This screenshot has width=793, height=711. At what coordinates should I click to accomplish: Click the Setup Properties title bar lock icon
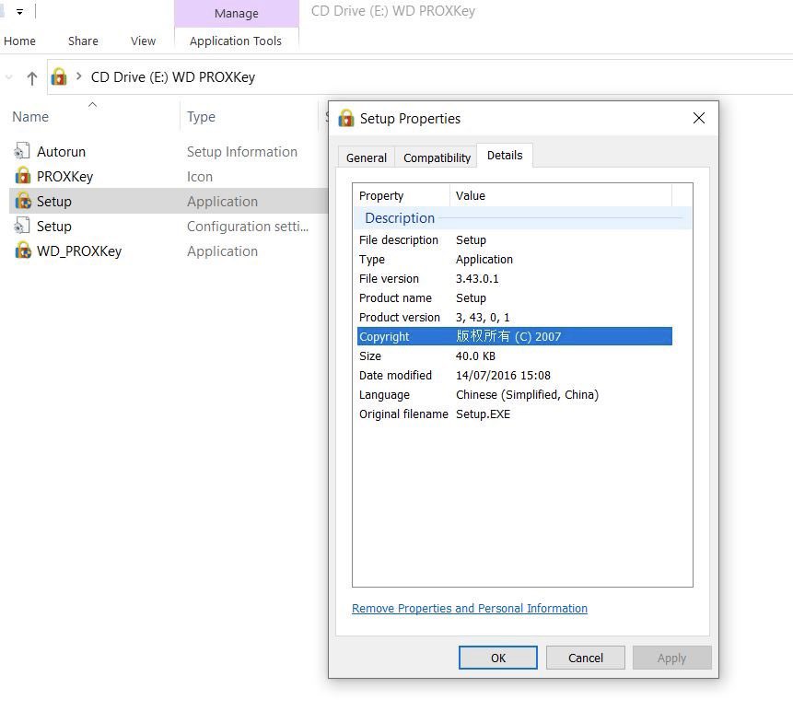click(346, 118)
